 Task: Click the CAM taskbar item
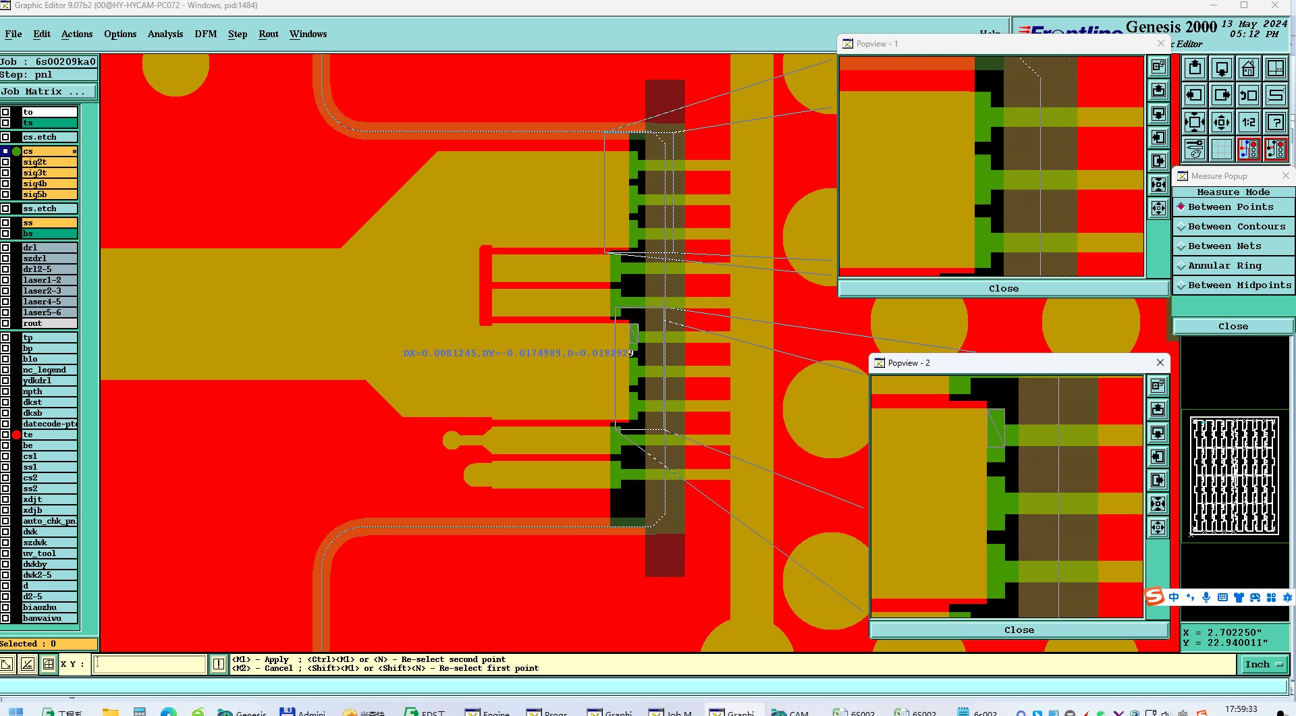click(790, 713)
